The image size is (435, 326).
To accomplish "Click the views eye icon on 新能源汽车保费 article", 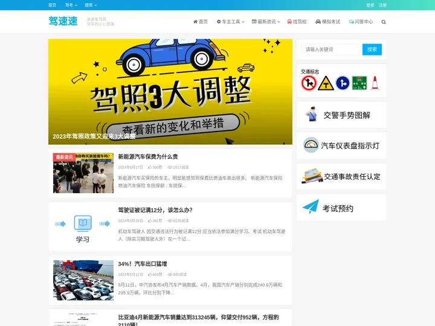I will [x=170, y=167].
